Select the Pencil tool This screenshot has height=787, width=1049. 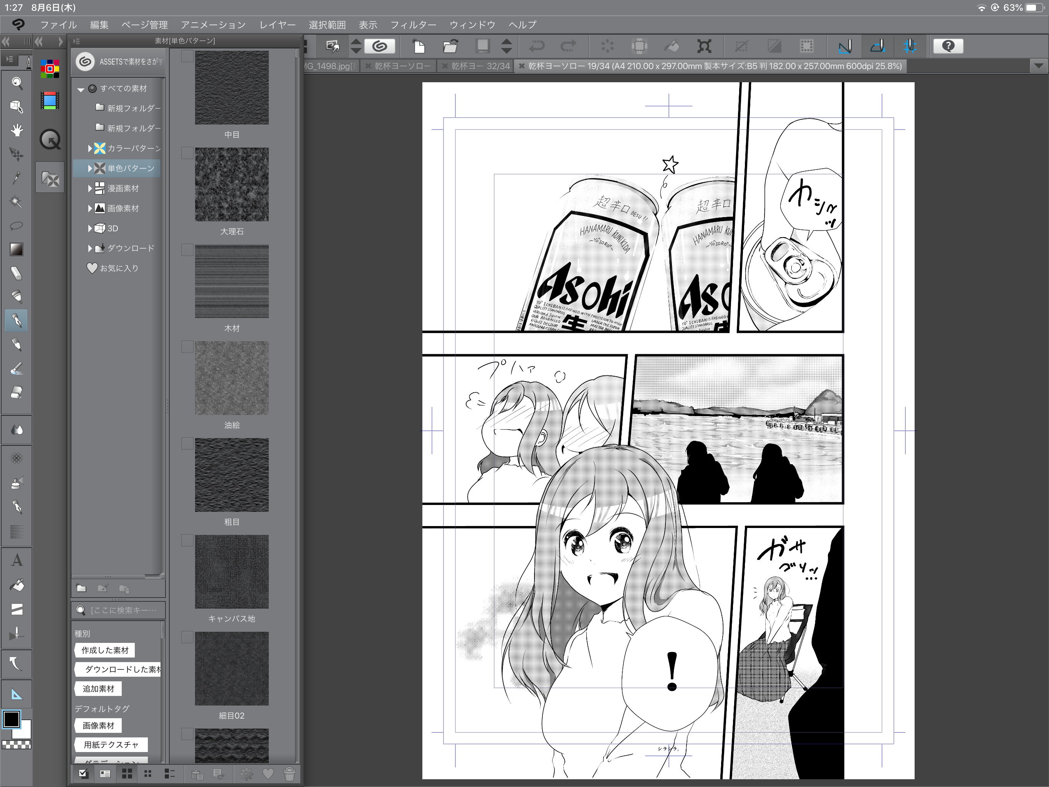click(x=17, y=345)
